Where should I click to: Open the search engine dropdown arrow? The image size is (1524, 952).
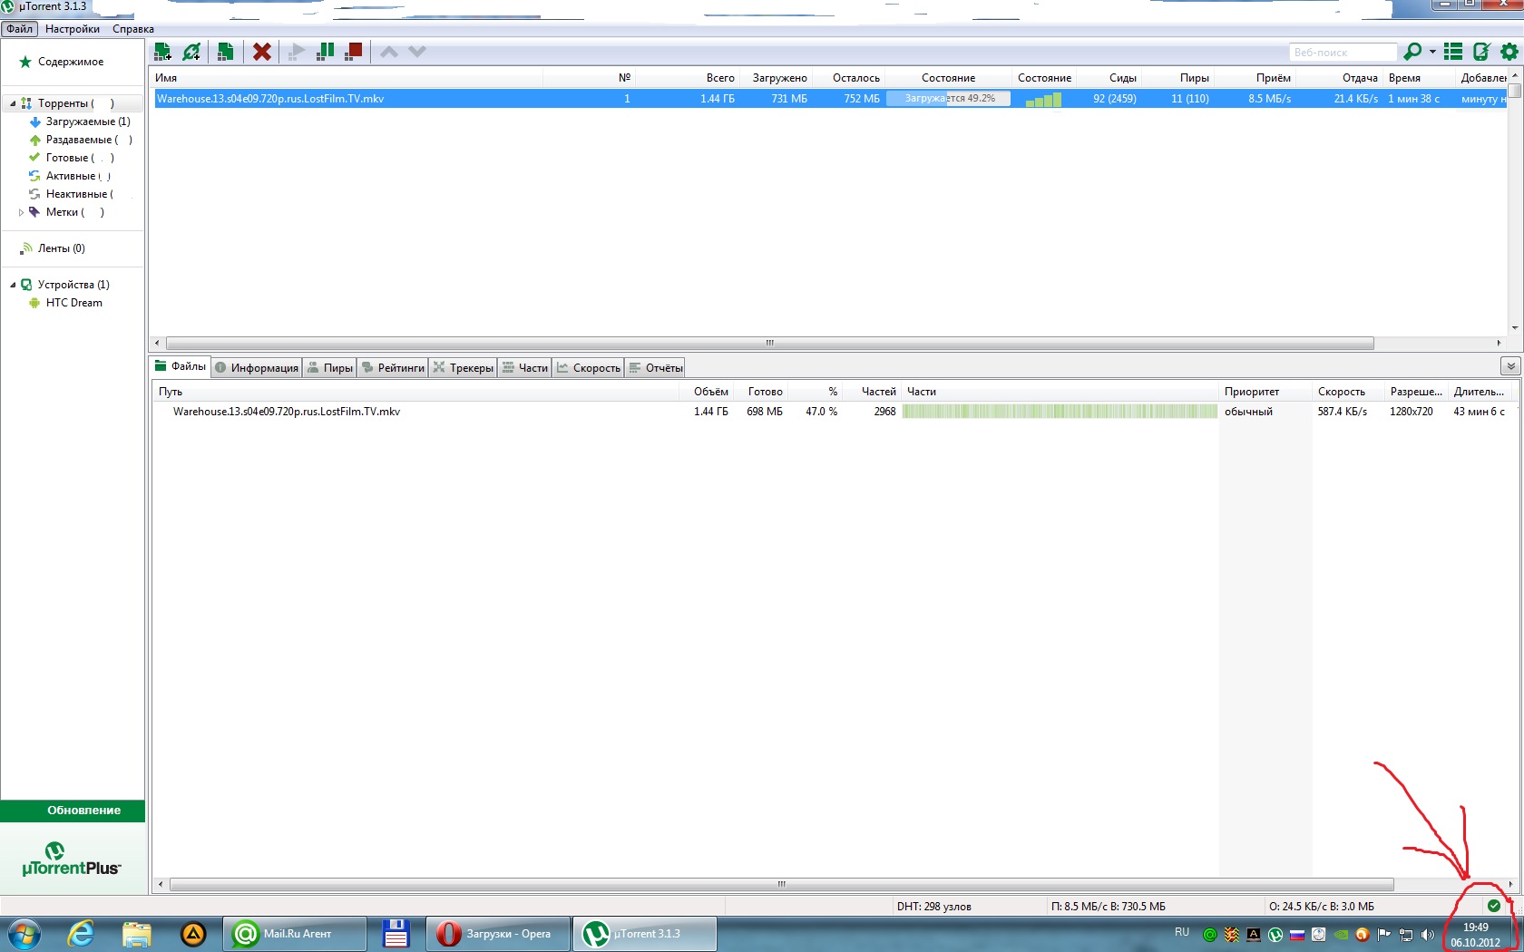point(1432,52)
